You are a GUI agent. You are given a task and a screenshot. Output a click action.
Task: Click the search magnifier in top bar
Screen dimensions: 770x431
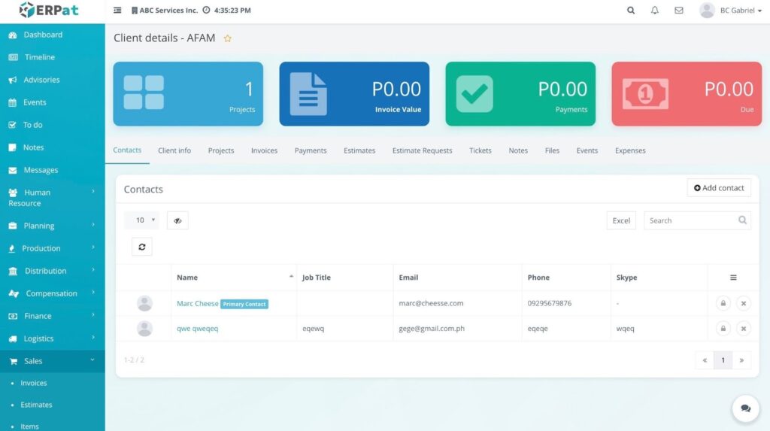point(631,11)
